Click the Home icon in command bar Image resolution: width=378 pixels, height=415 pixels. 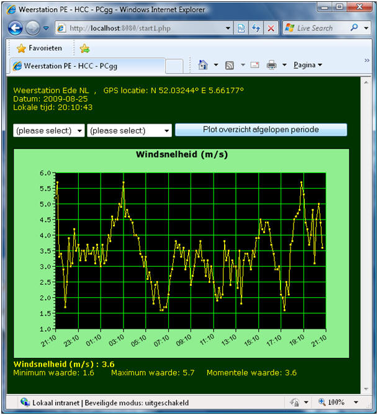pos(202,65)
